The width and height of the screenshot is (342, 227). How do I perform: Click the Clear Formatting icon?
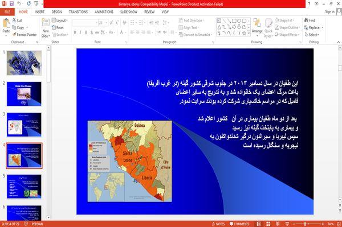(124, 23)
